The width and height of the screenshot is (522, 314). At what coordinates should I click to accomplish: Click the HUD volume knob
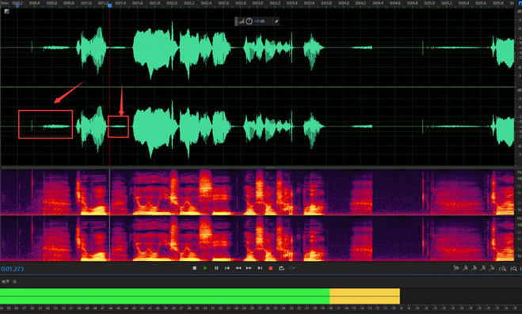(249, 21)
